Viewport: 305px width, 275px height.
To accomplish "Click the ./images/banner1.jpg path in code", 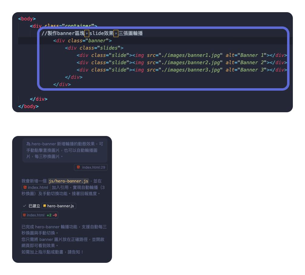I will point(191,55).
